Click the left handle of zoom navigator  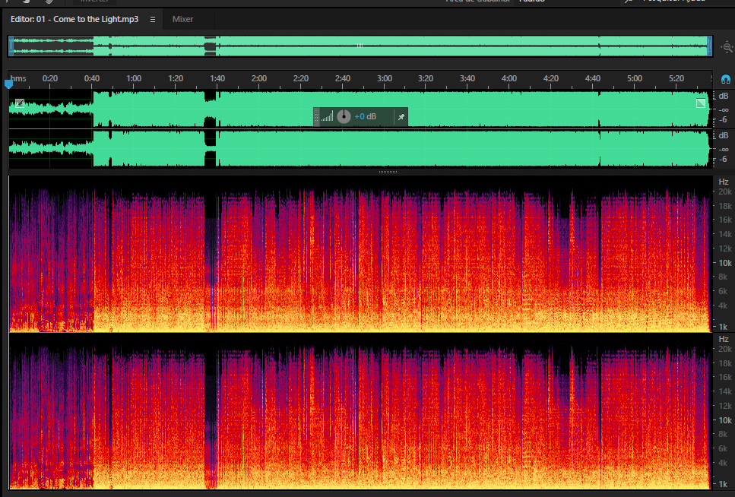[11, 46]
